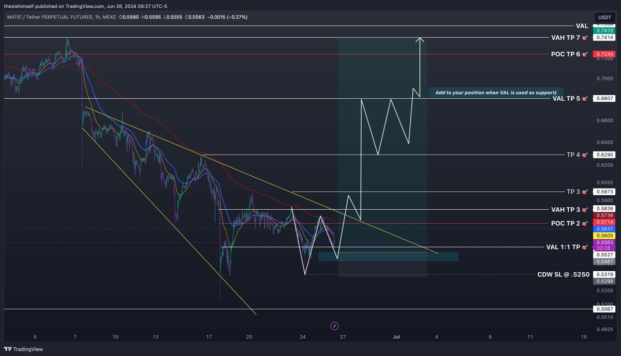
Task: Select the dart icon next to VAL TP 5
Action: (x=585, y=99)
